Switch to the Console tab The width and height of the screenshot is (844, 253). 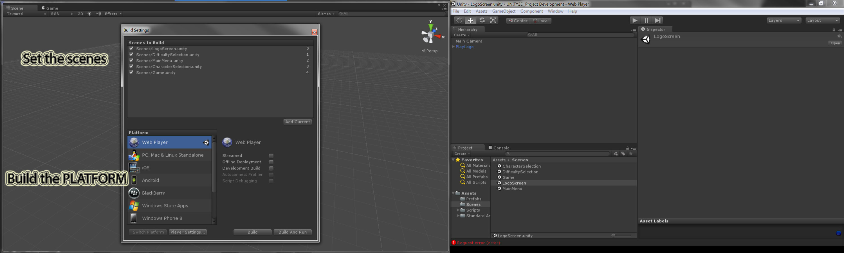[x=499, y=148]
